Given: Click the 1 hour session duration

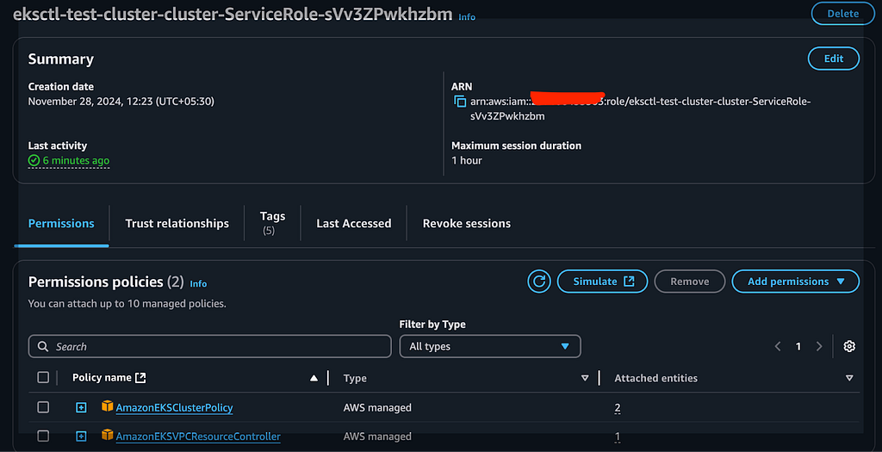Looking at the screenshot, I should coord(467,160).
